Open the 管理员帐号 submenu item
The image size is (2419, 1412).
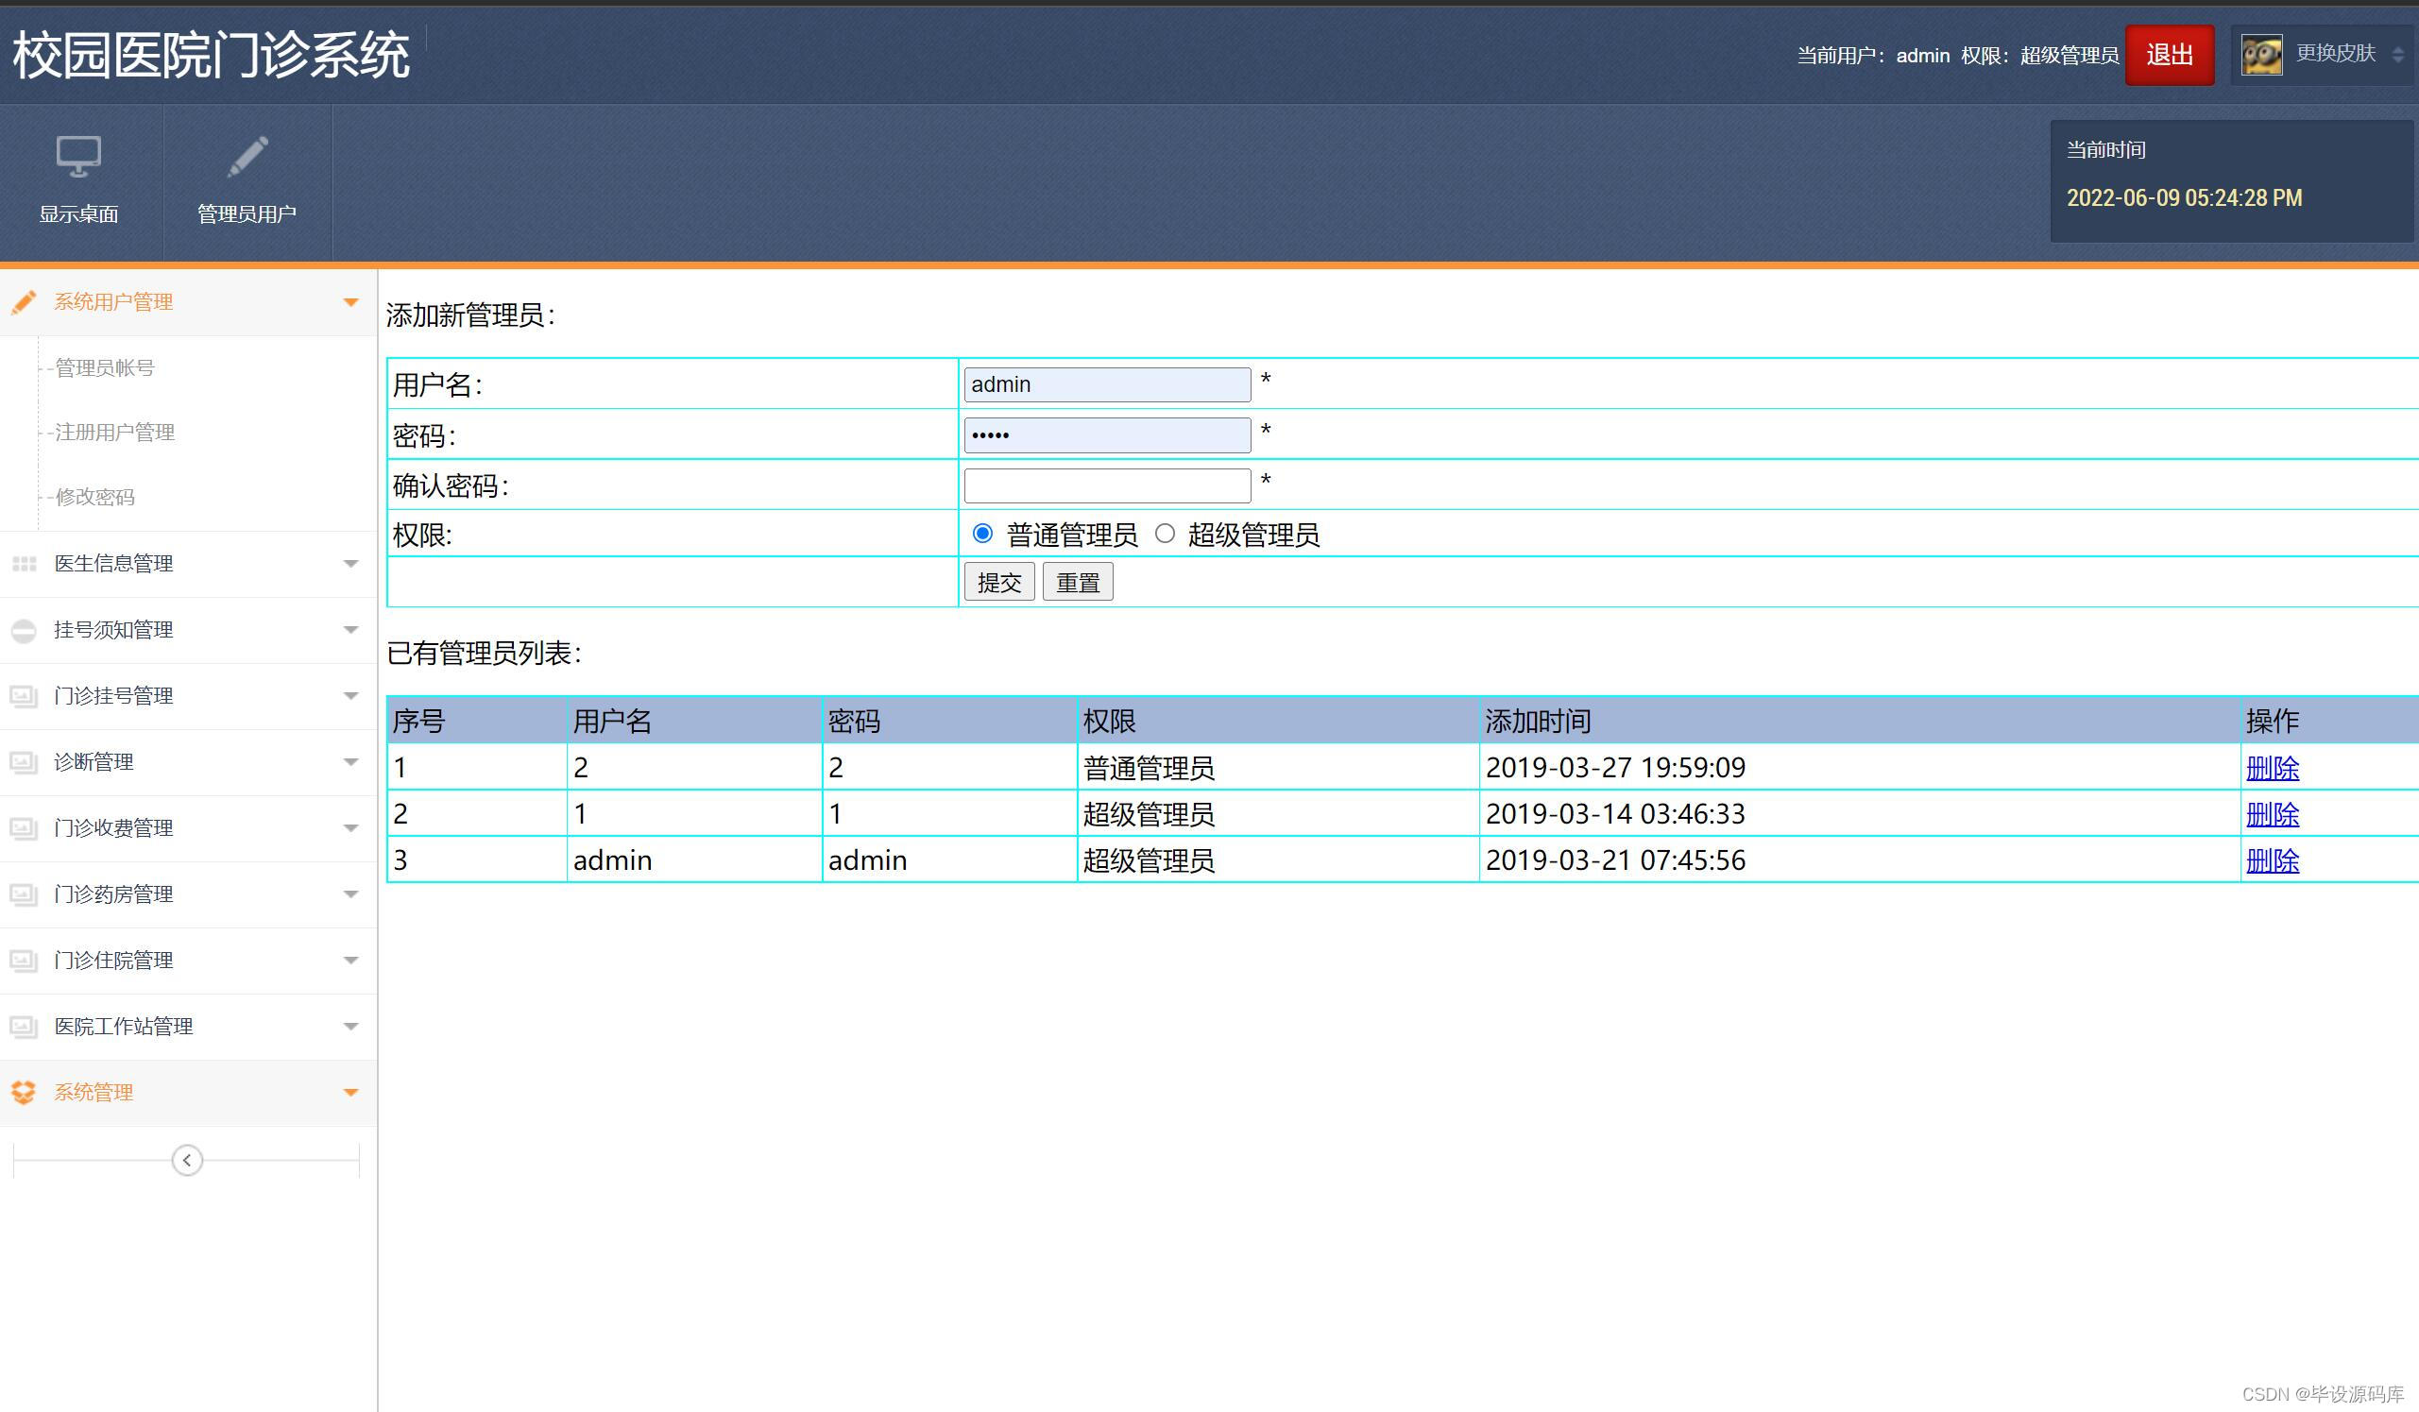click(105, 367)
